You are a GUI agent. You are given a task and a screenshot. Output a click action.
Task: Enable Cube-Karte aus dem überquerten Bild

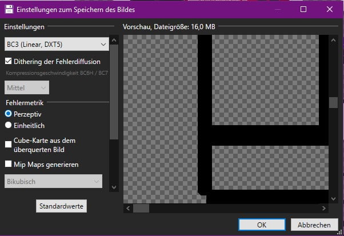[9, 145]
